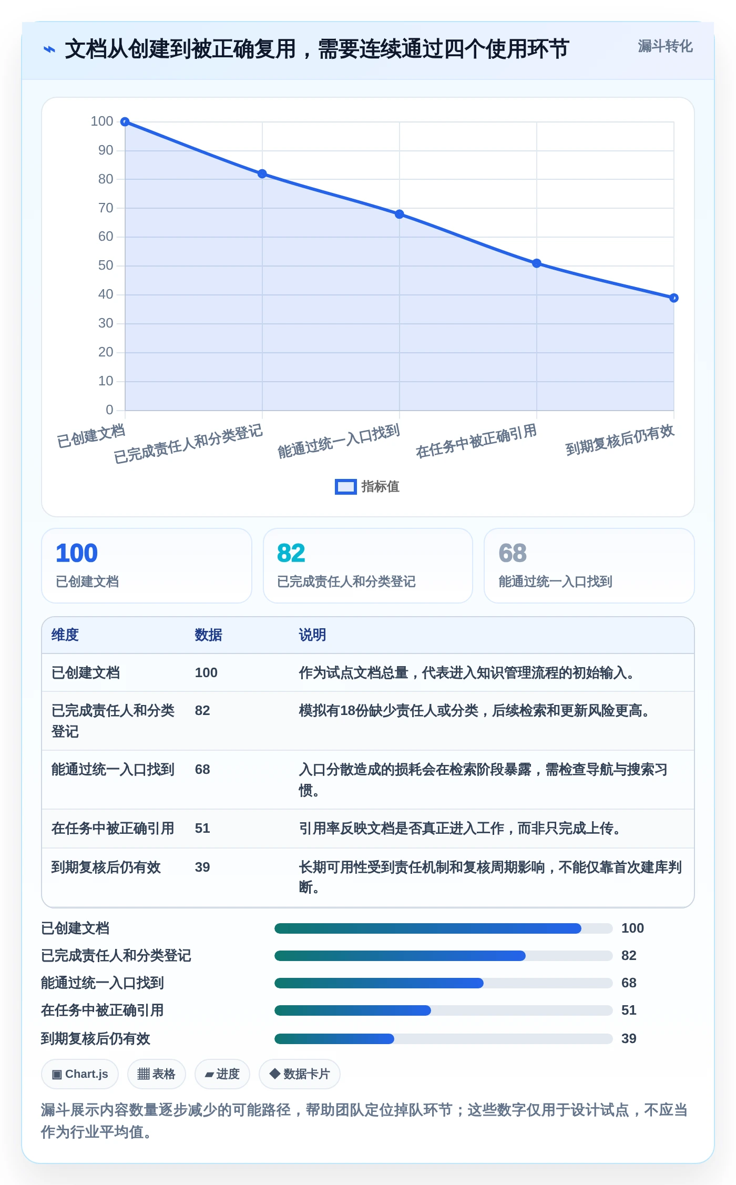The height and width of the screenshot is (1185, 736).
Task: Click the chart data point at 在任务中被正确引用
Action: [x=537, y=263]
